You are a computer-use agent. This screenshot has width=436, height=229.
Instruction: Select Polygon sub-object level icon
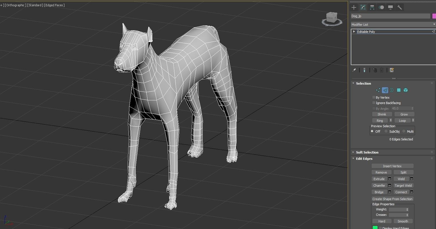(x=398, y=90)
